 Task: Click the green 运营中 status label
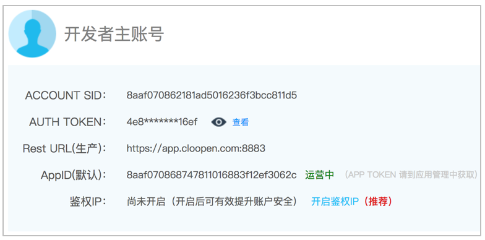click(x=319, y=175)
